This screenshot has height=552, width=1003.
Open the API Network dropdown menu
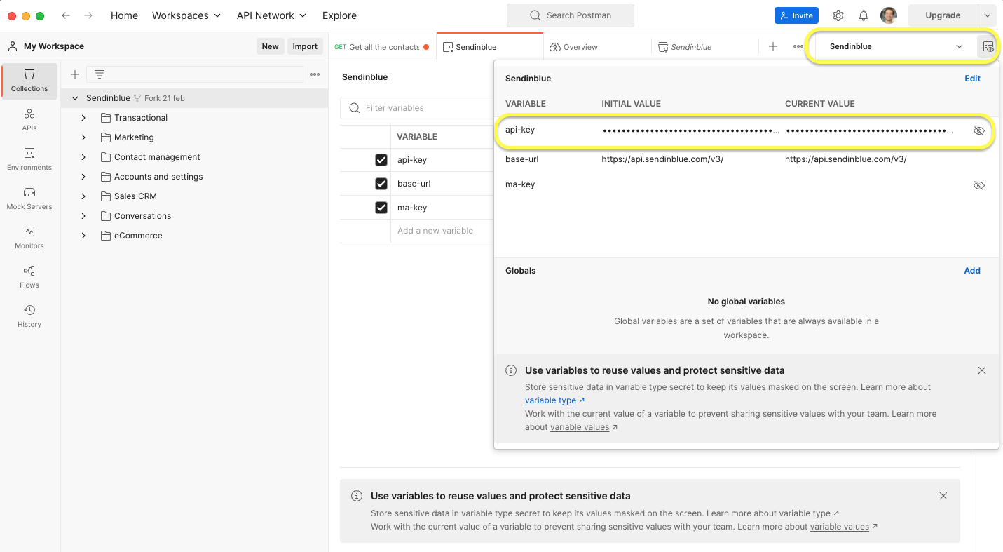[x=271, y=15]
